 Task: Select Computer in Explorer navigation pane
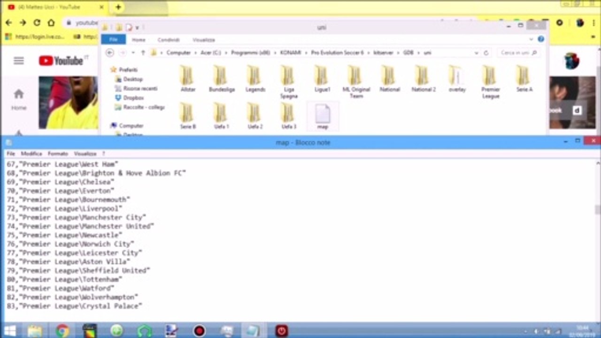131,126
